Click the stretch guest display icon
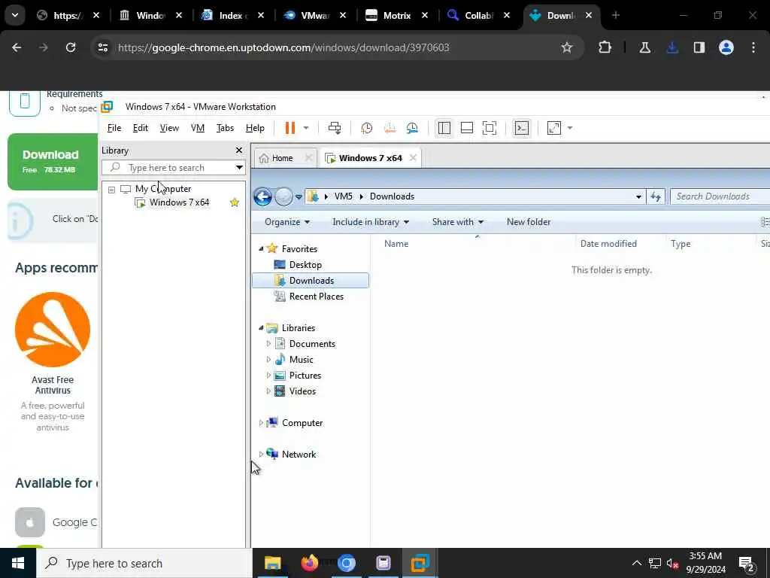Image resolution: width=770 pixels, height=578 pixels. pyautogui.click(x=554, y=128)
